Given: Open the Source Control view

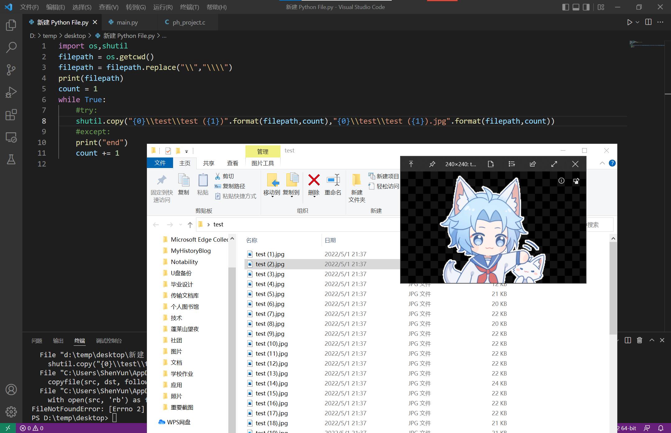Looking at the screenshot, I should pyautogui.click(x=11, y=70).
